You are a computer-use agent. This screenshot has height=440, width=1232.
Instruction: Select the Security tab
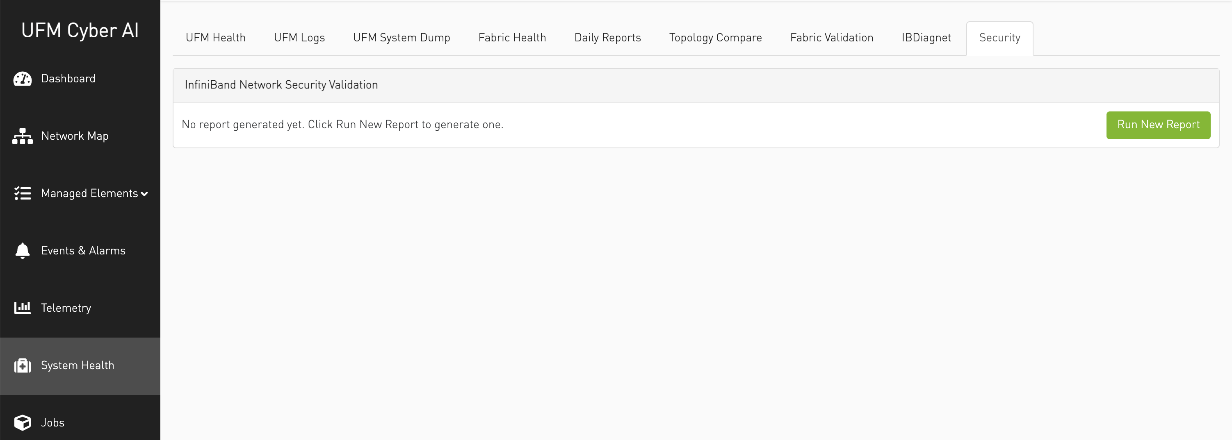point(999,38)
